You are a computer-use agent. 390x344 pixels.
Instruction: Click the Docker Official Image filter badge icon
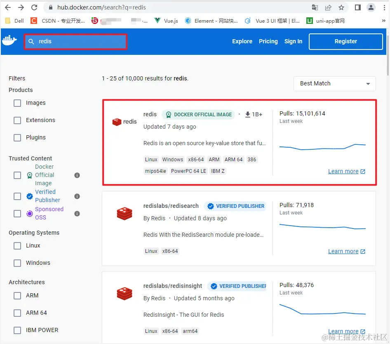coord(30,175)
